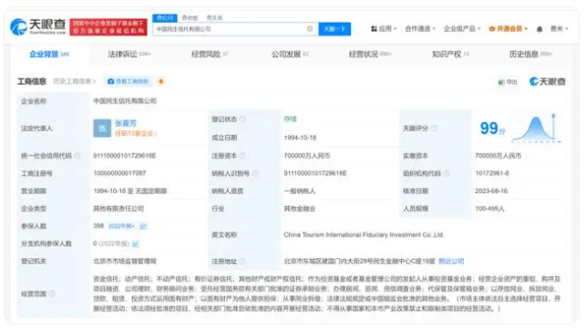Click the help icon beside 注册资本
The image size is (586, 330).
click(x=242, y=156)
